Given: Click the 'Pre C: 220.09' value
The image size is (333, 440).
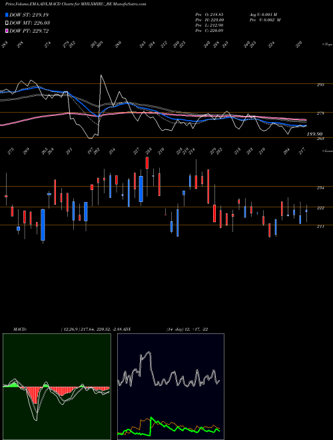Looking at the screenshot, I should 209,30.
